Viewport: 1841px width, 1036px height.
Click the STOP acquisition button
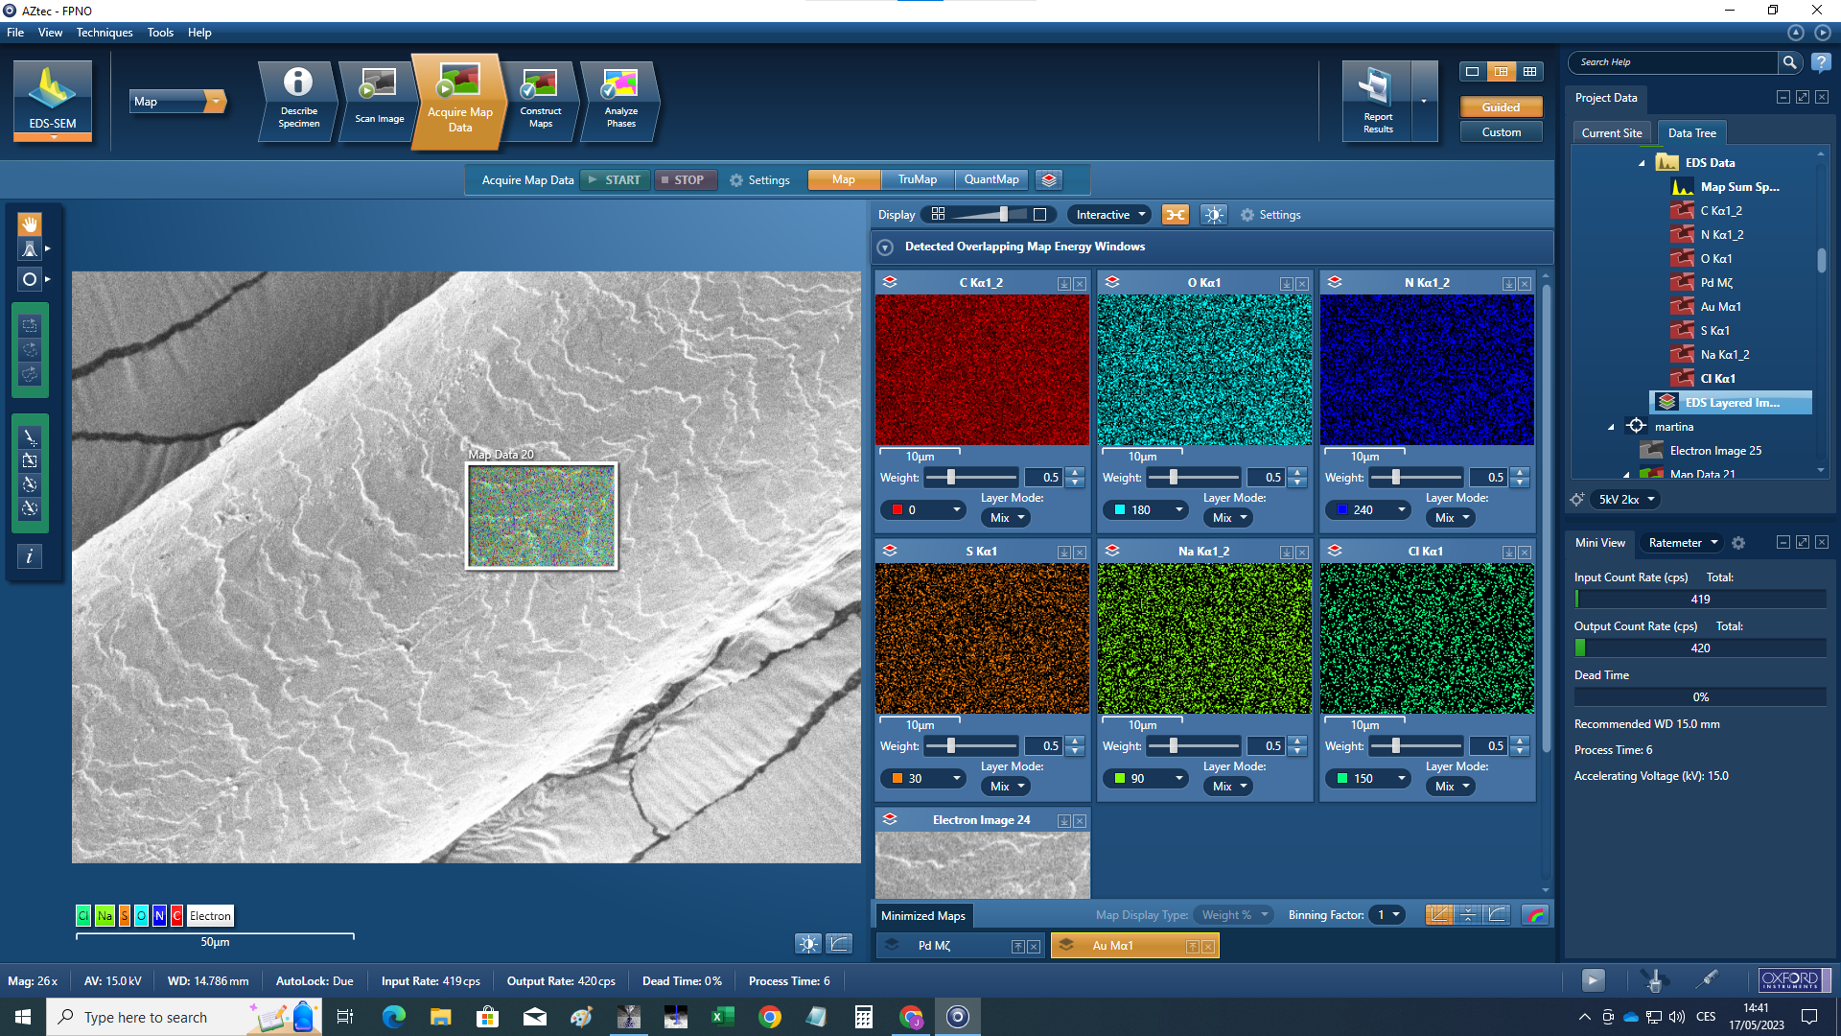click(x=685, y=180)
